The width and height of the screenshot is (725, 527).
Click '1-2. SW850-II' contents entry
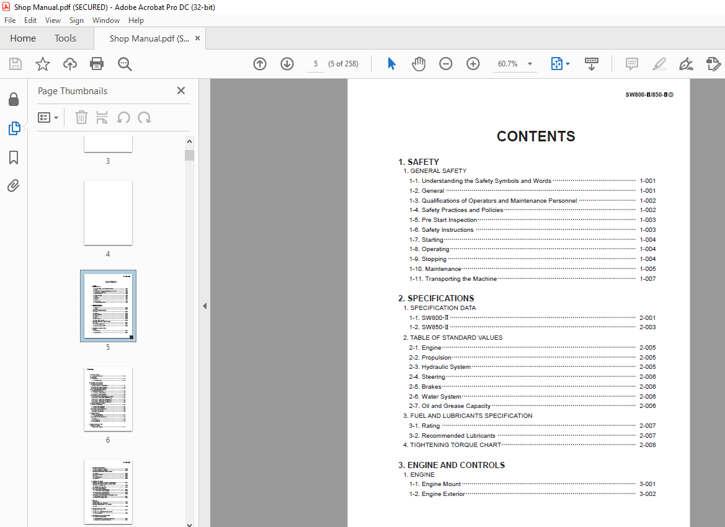(x=532, y=327)
